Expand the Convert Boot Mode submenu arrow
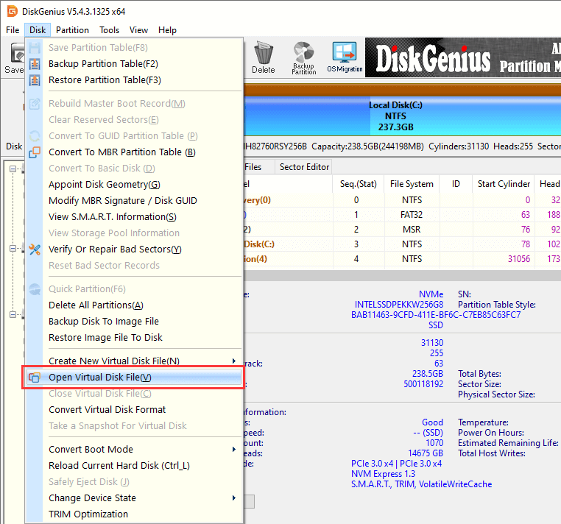Viewport: 561px width, 524px height. pos(234,450)
